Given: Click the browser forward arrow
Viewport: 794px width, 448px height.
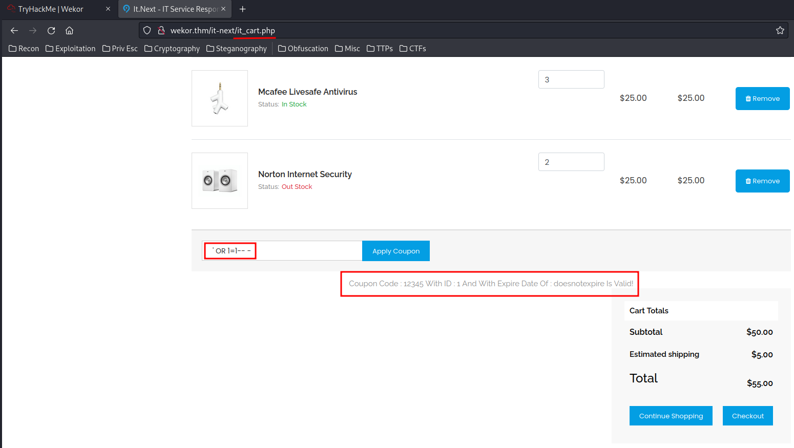Looking at the screenshot, I should click(33, 31).
